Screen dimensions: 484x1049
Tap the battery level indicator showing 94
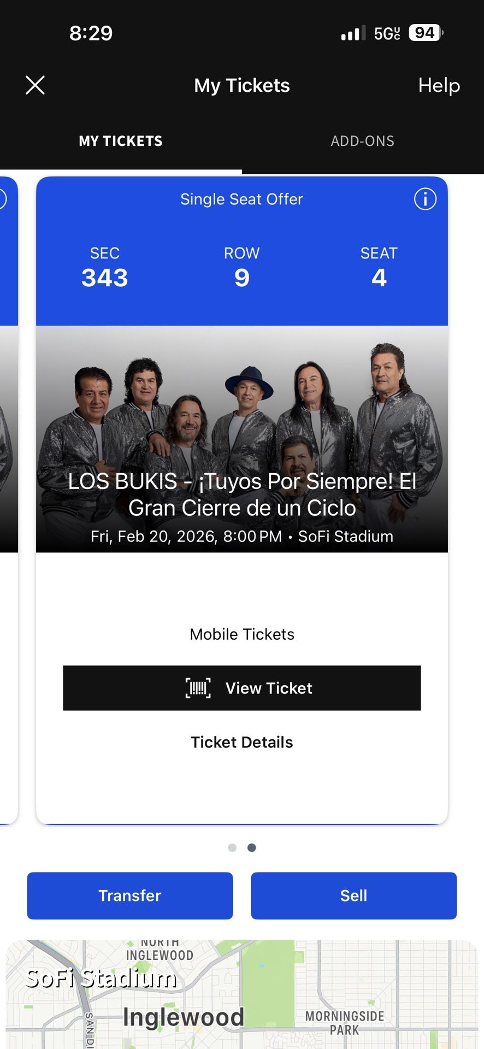pyautogui.click(x=425, y=33)
